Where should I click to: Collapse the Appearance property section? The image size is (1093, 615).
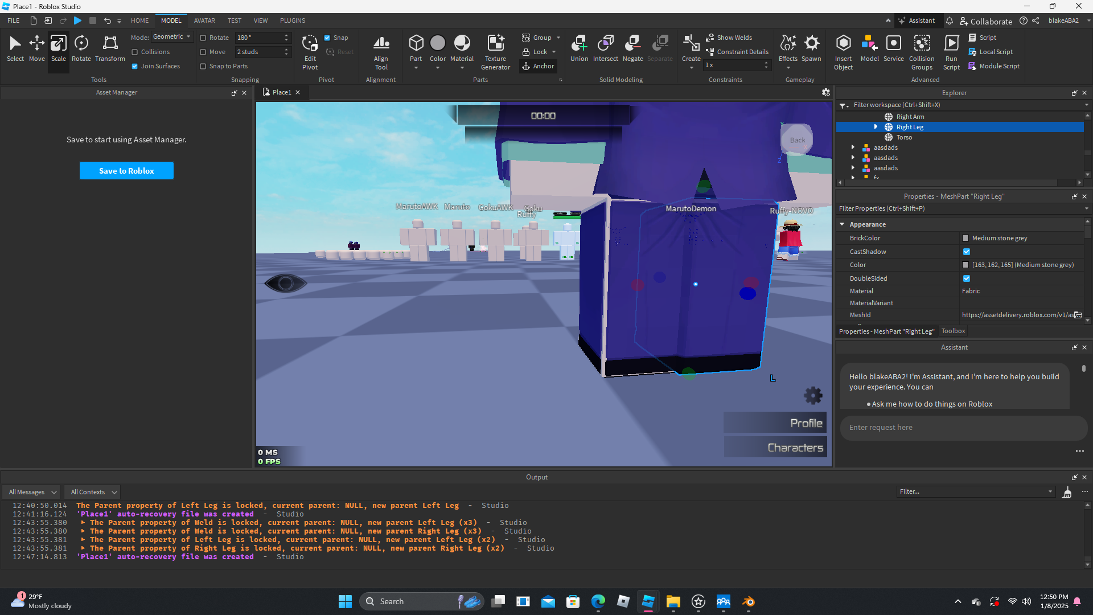842,224
